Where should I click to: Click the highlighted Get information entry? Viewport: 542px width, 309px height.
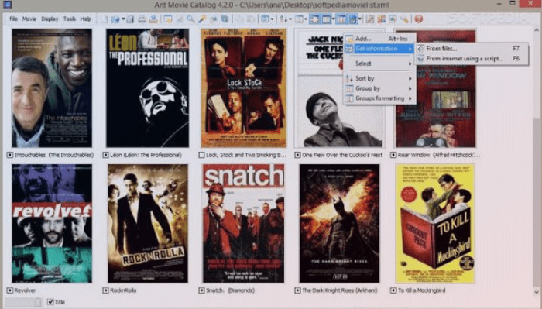click(x=379, y=49)
